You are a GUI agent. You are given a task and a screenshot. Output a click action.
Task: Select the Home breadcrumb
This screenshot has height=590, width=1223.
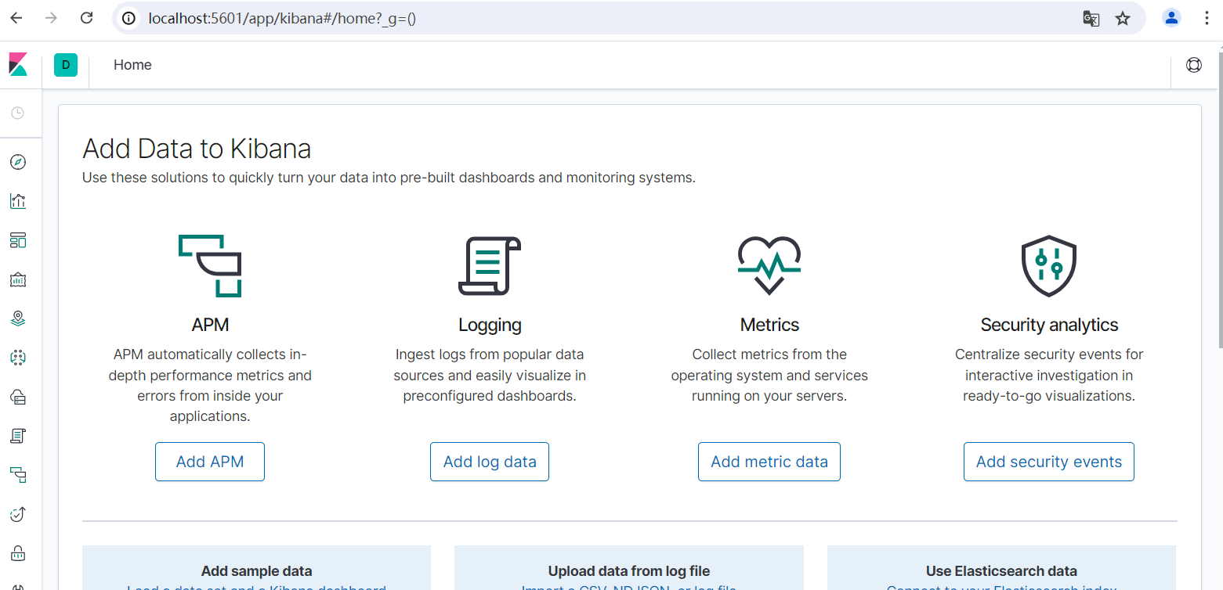tap(132, 65)
